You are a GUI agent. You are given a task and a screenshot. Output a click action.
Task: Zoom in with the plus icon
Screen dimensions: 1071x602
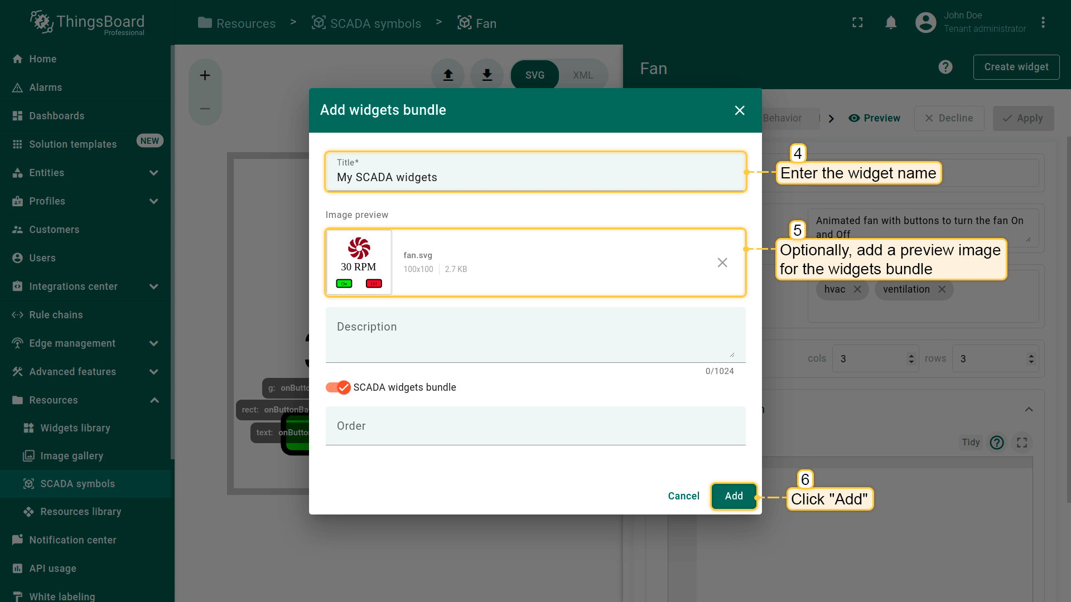point(205,75)
